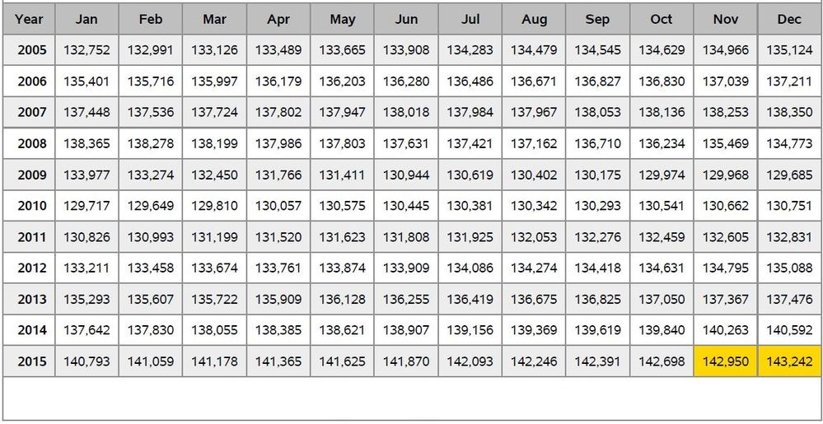
Task: Click the 2011 row label
Action: click(x=32, y=237)
